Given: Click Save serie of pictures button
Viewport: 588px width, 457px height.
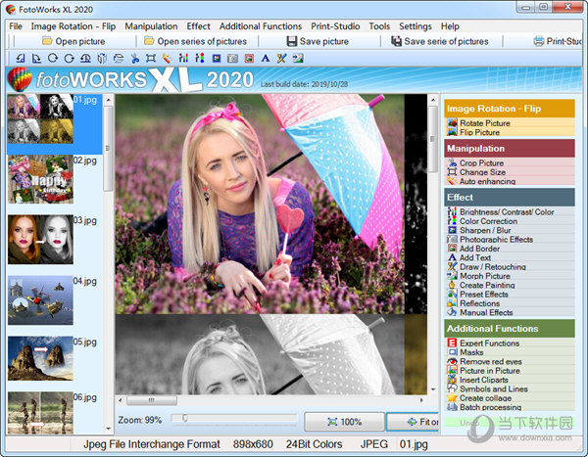Looking at the screenshot, I should click(x=439, y=41).
